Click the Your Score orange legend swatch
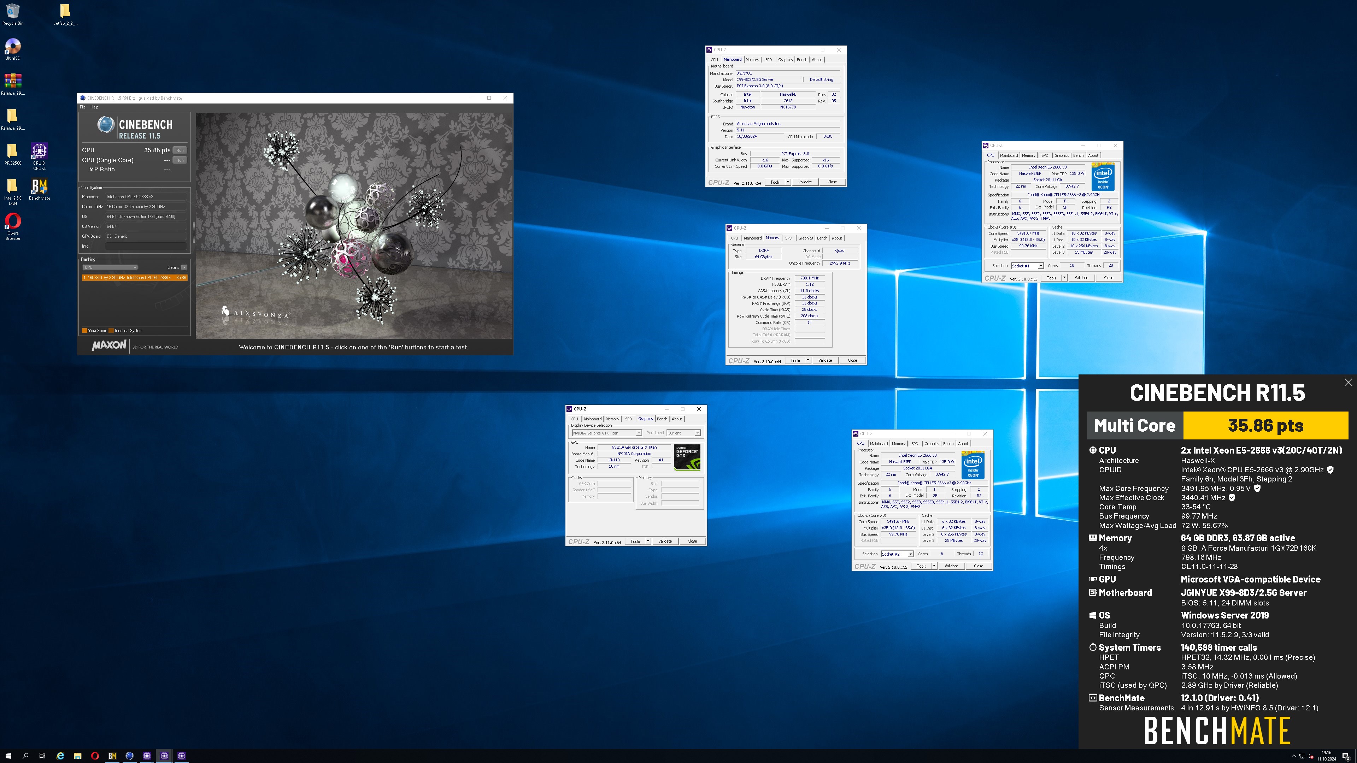Viewport: 1357px width, 763px height. coord(84,331)
